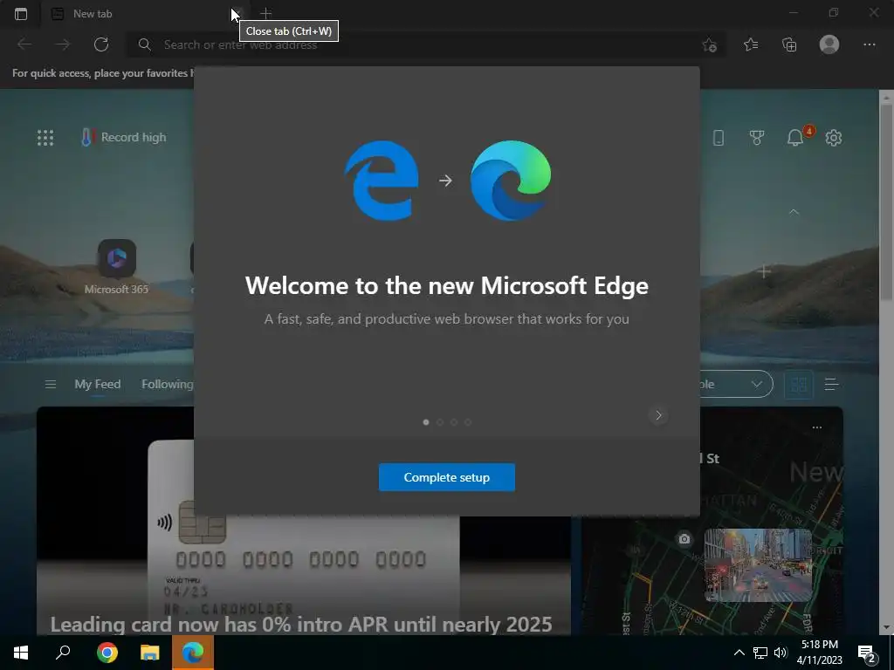Close the New tab tab

tap(238, 13)
